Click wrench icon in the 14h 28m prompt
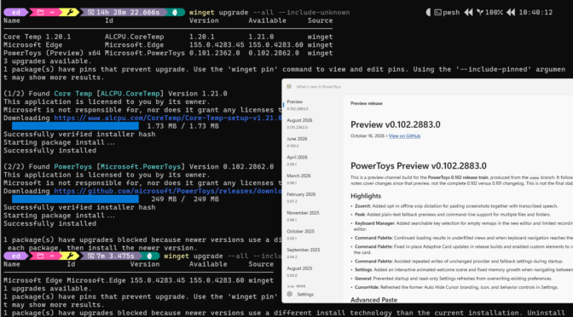The width and height of the screenshot is (573, 317). [72, 13]
